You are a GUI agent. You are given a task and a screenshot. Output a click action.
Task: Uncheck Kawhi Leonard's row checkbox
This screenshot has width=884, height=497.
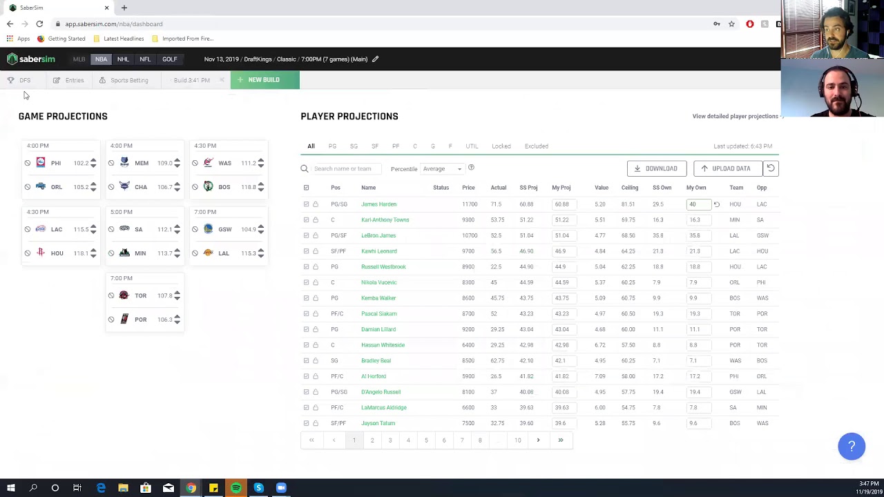point(307,251)
